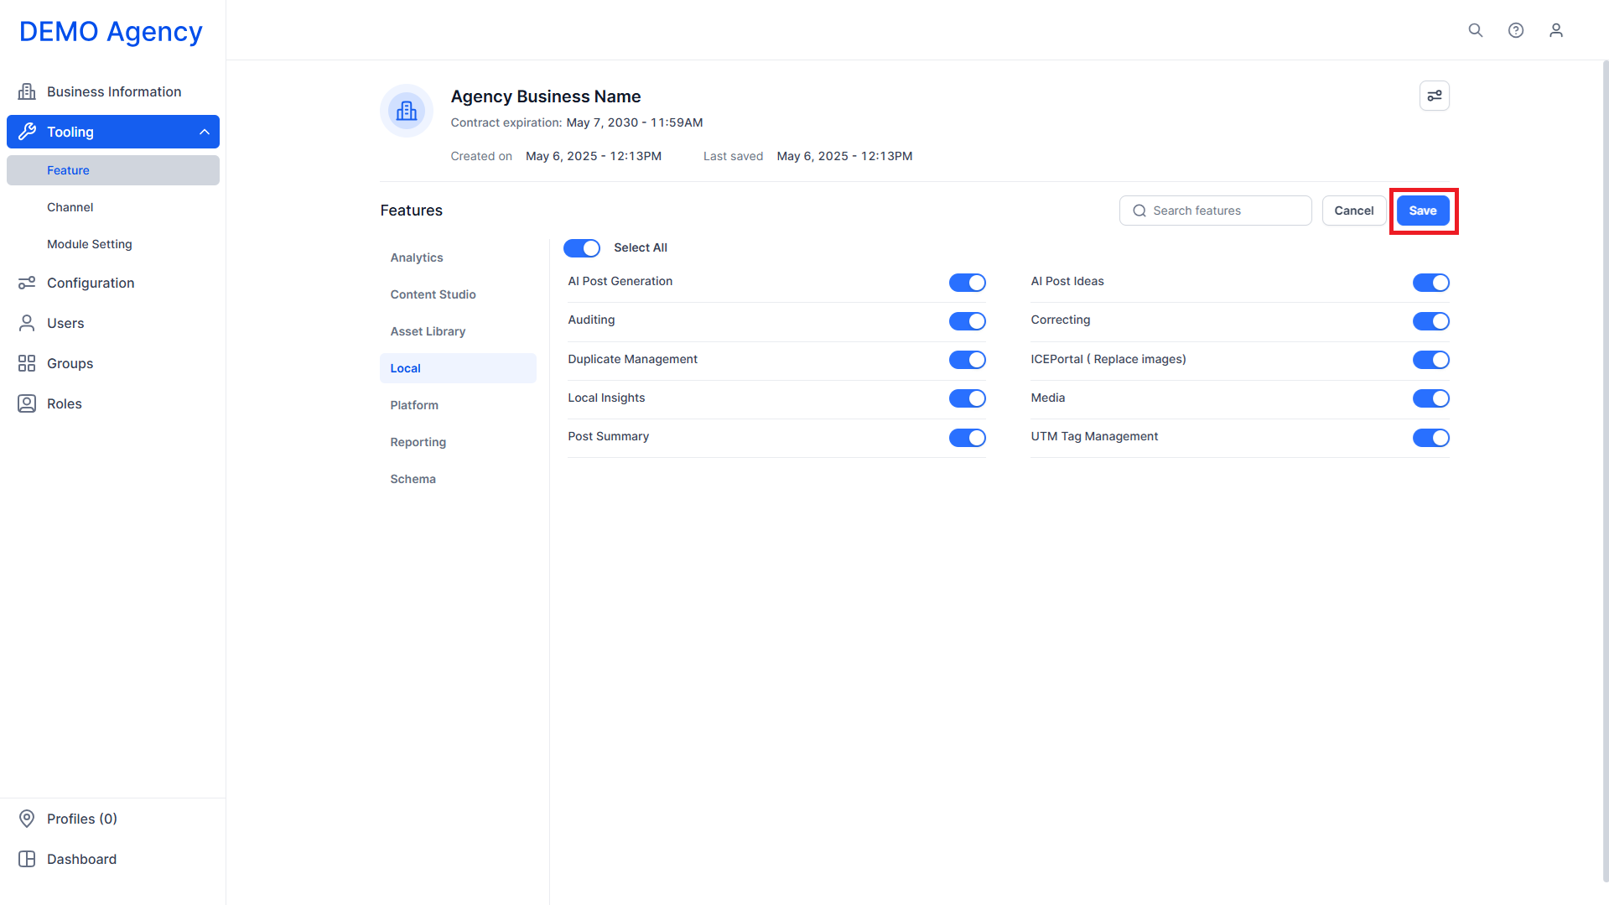The width and height of the screenshot is (1609, 905).
Task: Open the Module Setting submenu item
Action: pos(113,244)
